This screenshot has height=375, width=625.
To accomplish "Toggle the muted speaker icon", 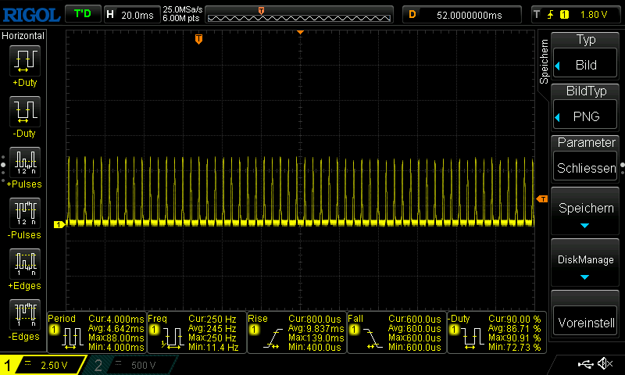I will [x=605, y=363].
